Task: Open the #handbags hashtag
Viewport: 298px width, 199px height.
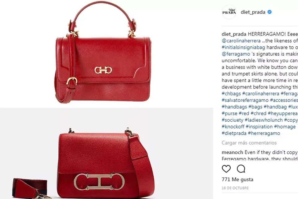Action: 234,107
